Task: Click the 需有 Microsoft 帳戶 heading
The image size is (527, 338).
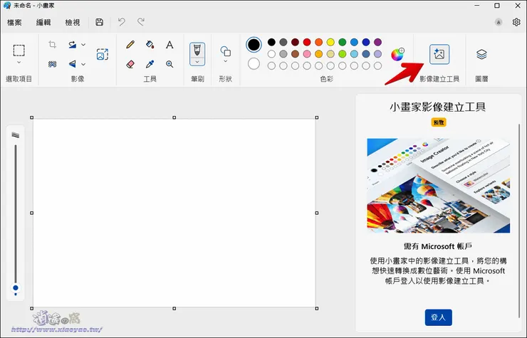Action: [x=438, y=246]
